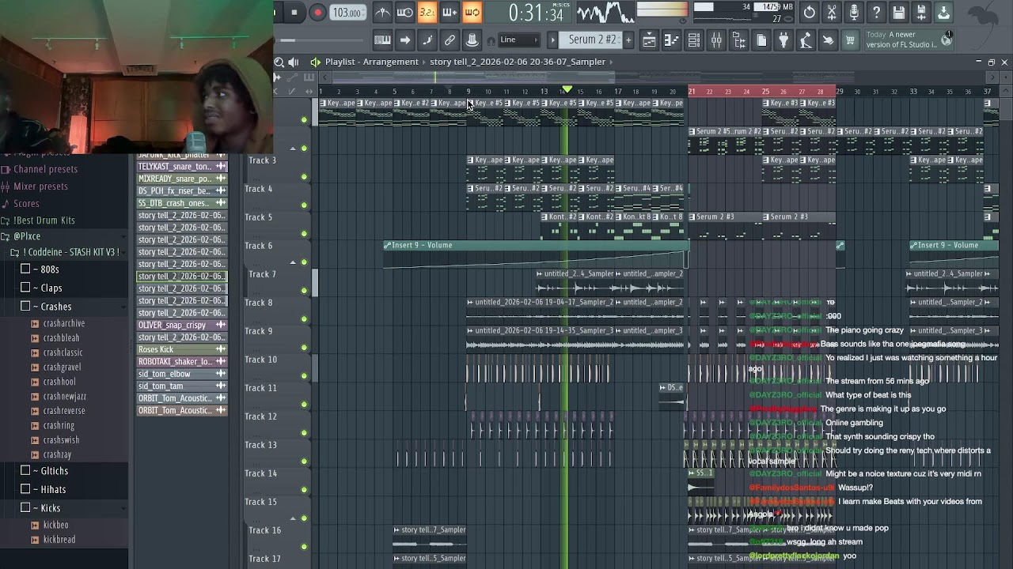
Task: Click the save new version icon
Action: (x=921, y=12)
